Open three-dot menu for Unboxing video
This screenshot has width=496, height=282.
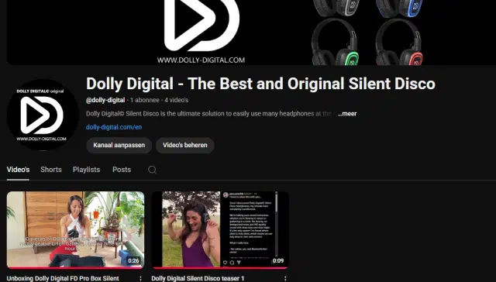click(140, 279)
